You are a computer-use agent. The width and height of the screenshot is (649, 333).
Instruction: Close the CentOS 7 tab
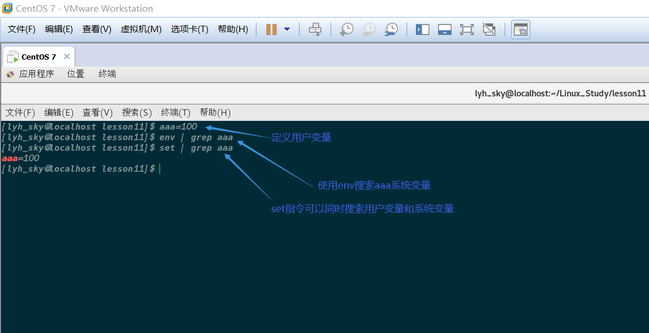(67, 56)
